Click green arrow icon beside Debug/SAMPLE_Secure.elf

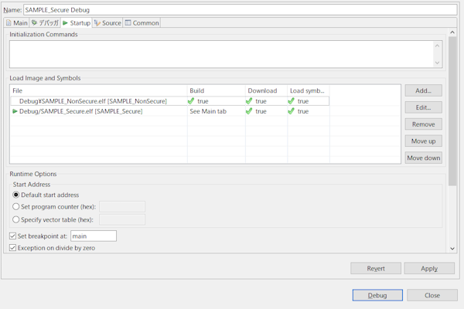click(15, 111)
